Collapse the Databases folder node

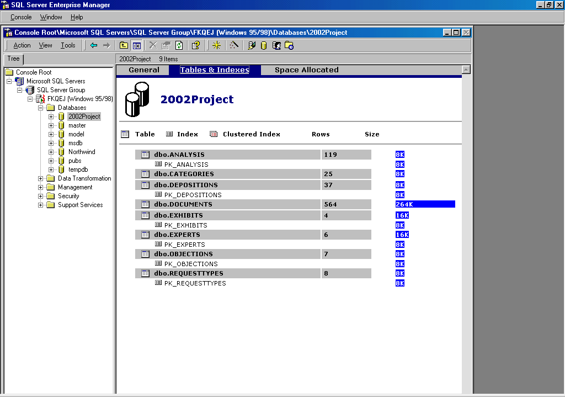click(40, 108)
